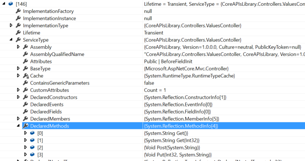Click the blue cube icon beside [146]
This screenshot has width=305, height=161.
tap(11, 4)
